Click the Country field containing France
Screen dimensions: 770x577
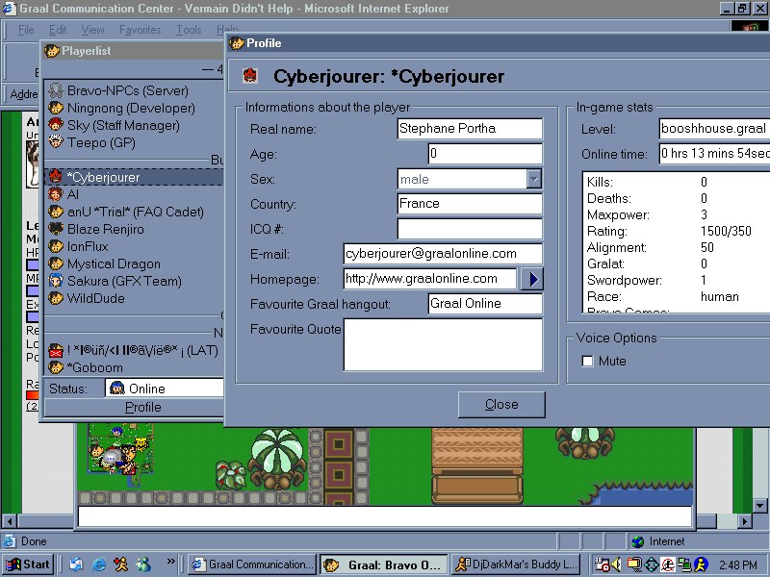[x=470, y=204]
